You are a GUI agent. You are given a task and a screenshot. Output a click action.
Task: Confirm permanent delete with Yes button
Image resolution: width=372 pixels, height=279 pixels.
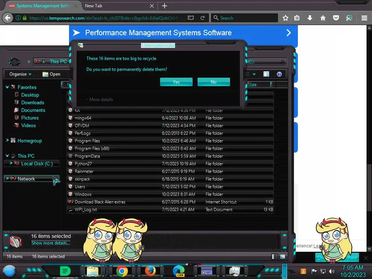click(176, 82)
